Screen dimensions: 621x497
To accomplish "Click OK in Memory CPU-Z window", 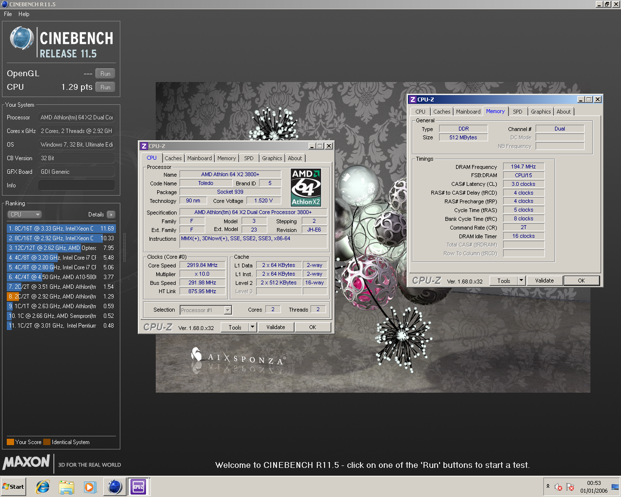I will pos(581,281).
